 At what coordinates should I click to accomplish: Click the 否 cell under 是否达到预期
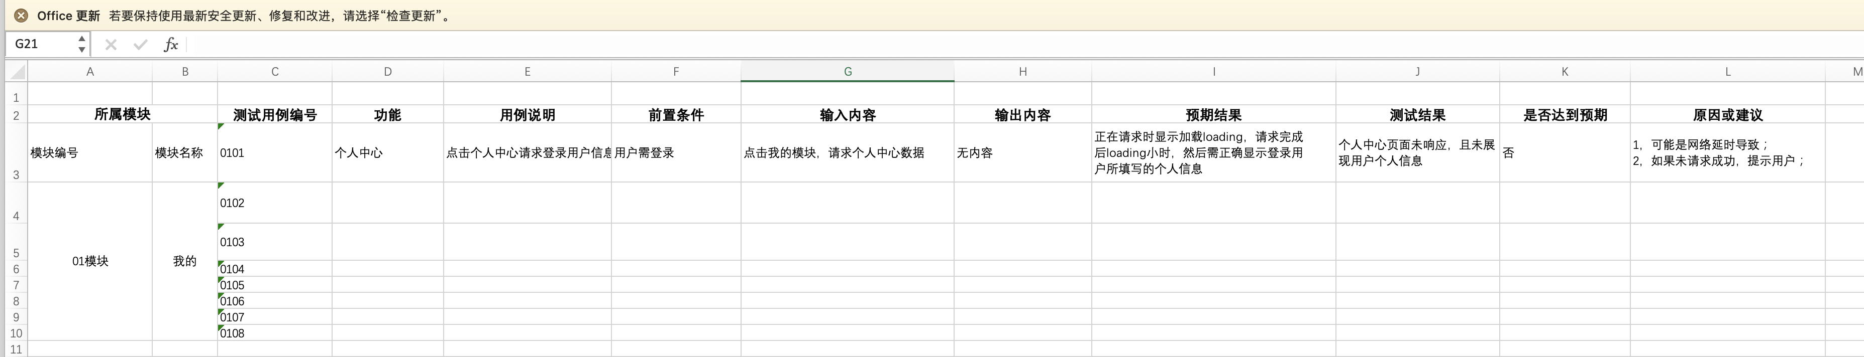tap(1565, 153)
